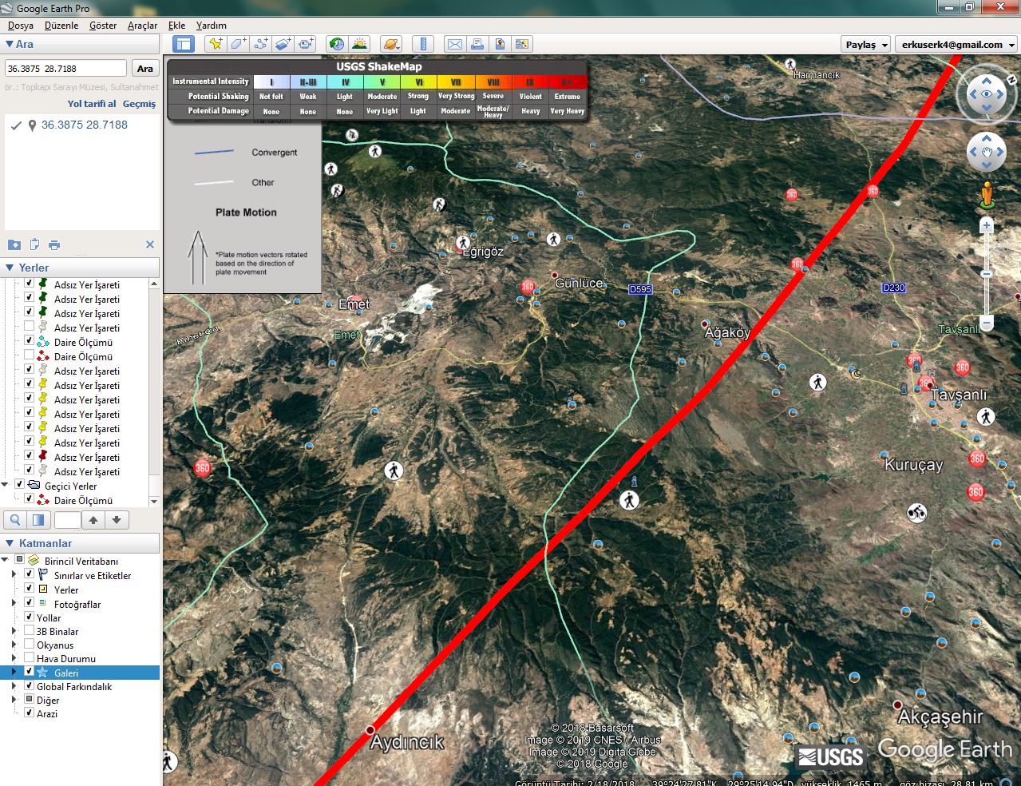1021x786 pixels.
Task: Turn on the Hava Durumu layer
Action: [29, 658]
